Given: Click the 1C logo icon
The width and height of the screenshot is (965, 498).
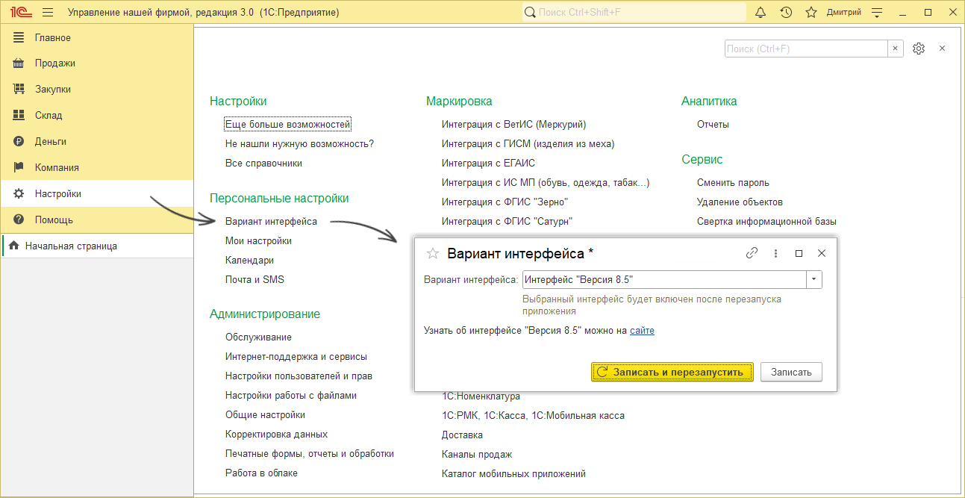Looking at the screenshot, I should (20, 13).
